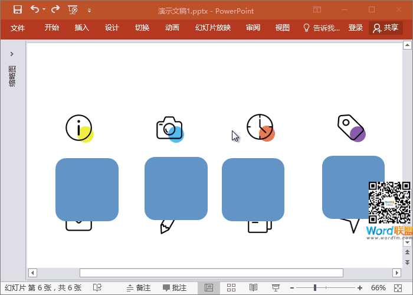Viewport: 413px width, 295px height.
Task: Launch Slide Show from status bar
Action: [275, 288]
